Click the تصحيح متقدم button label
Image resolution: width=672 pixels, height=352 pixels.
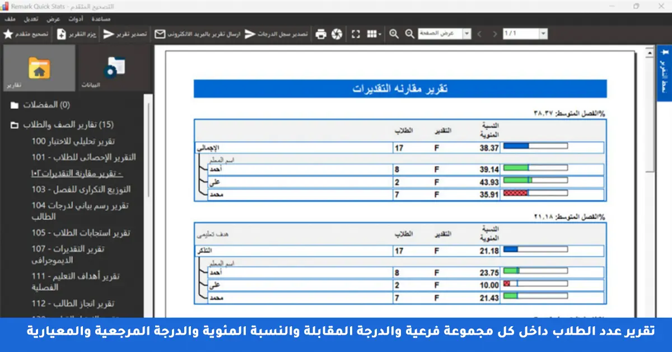click(32, 34)
